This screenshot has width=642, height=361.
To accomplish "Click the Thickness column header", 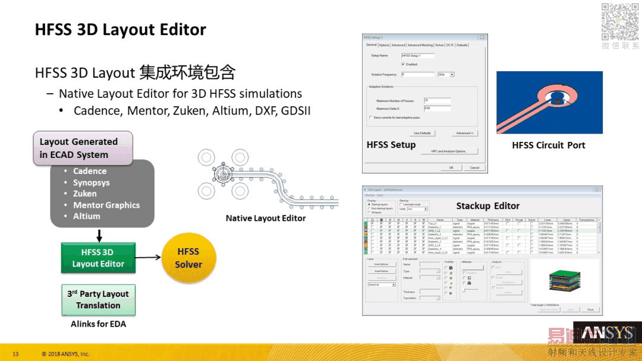I will (x=493, y=220).
